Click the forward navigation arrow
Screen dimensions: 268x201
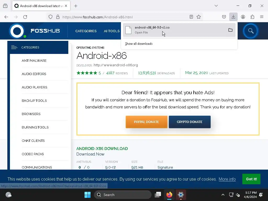pyautogui.click(x=16, y=17)
